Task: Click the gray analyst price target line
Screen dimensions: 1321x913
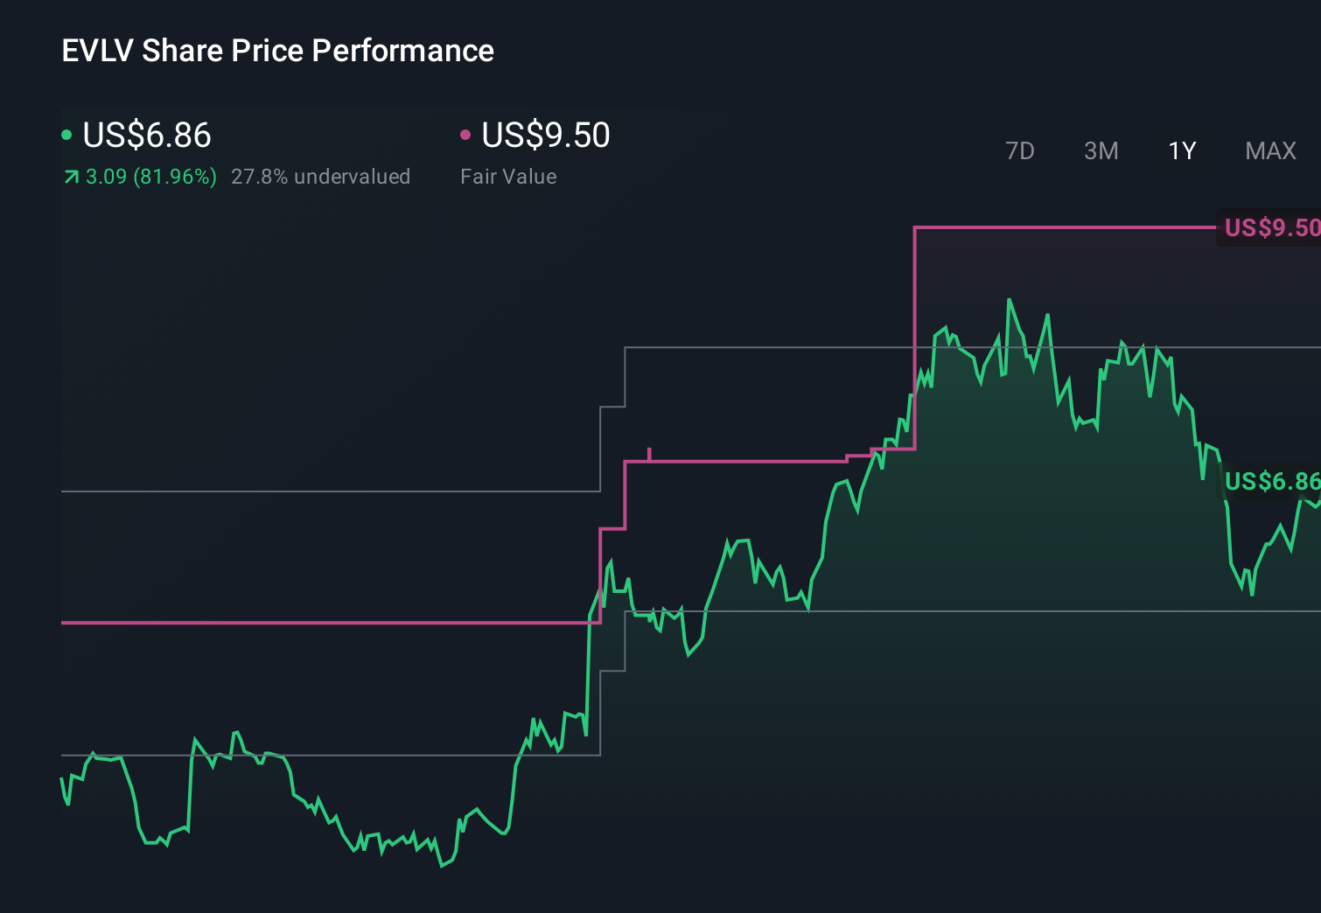Action: tap(350, 491)
